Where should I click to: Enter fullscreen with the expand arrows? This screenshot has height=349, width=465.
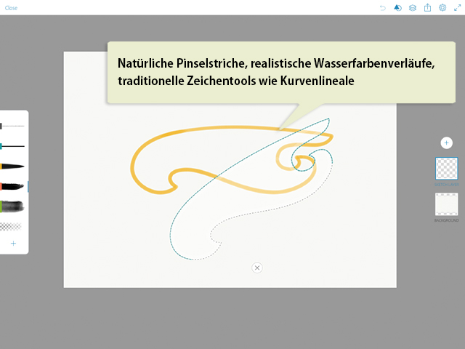[x=457, y=8]
